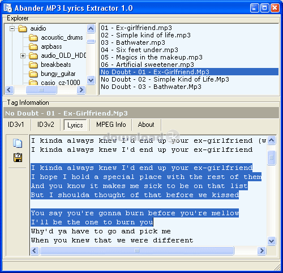Click lyrics horizontal scroll right arrow

(x=261, y=251)
